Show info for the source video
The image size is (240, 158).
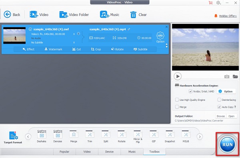click(30, 29)
